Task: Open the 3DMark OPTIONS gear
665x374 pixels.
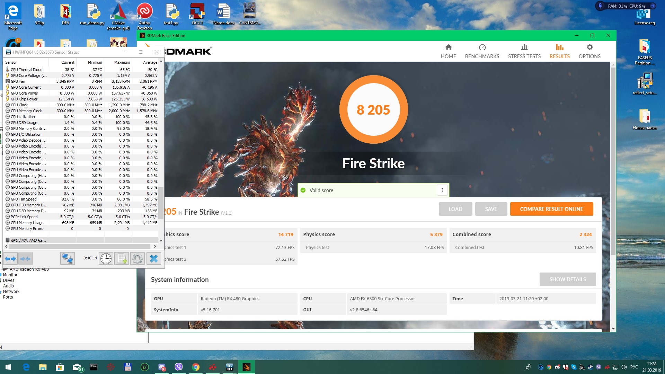Action: pyautogui.click(x=589, y=51)
